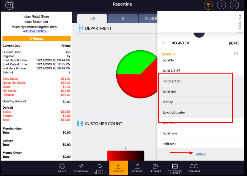
Task: Switch to the percent tab
Action: pyautogui.click(x=123, y=19)
